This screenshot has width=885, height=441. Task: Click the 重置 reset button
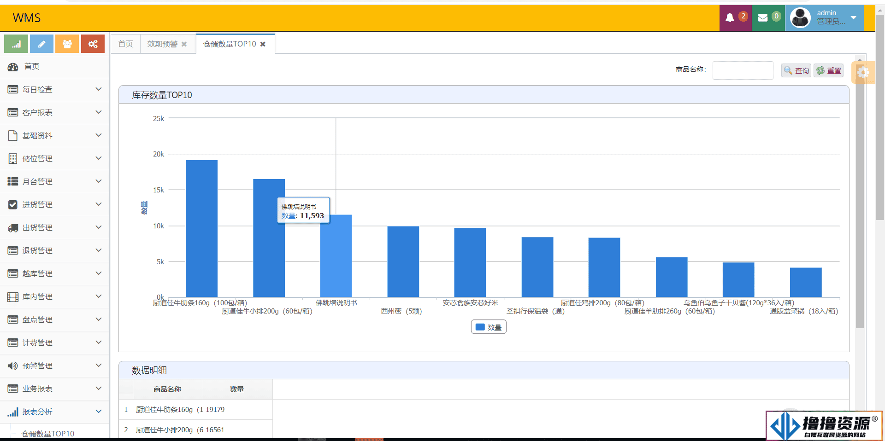click(828, 70)
